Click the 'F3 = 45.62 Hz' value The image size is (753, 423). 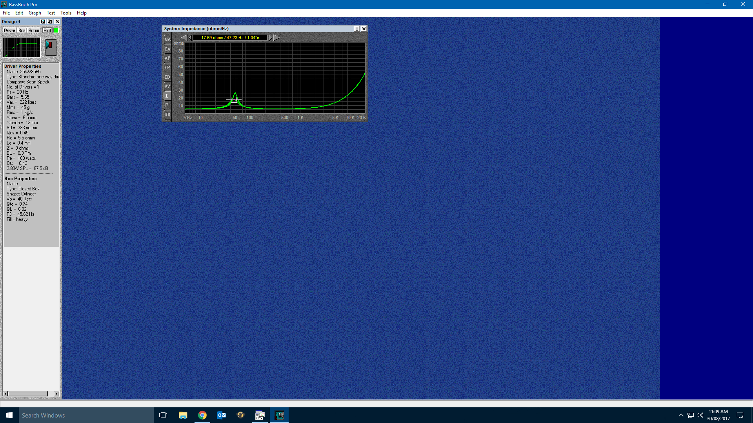[20, 214]
